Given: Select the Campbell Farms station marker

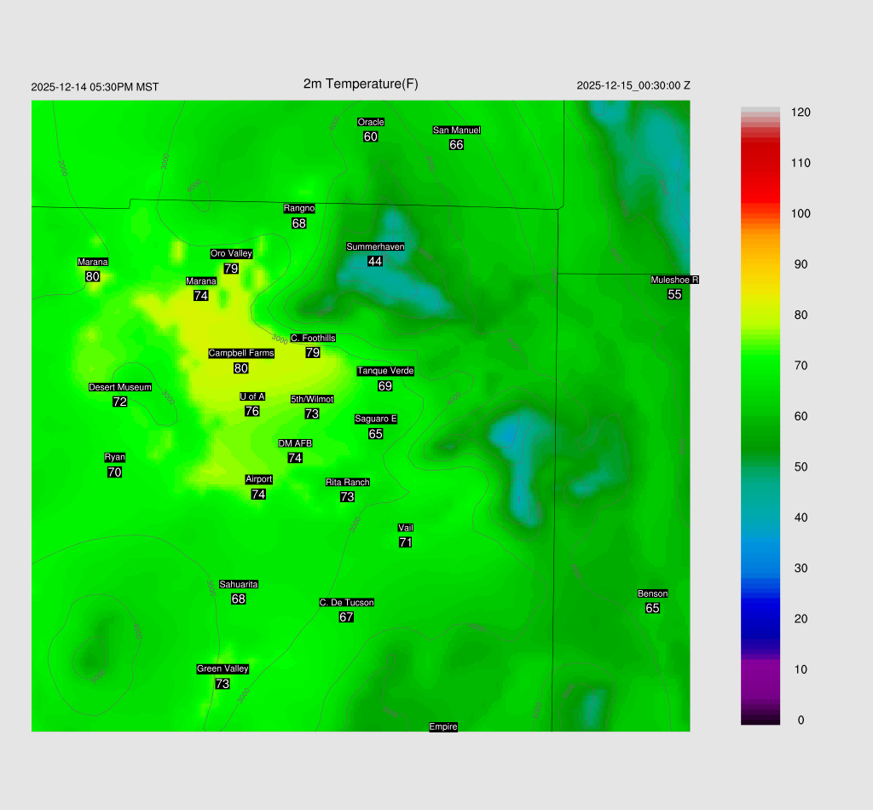Looking at the screenshot, I should click(241, 353).
